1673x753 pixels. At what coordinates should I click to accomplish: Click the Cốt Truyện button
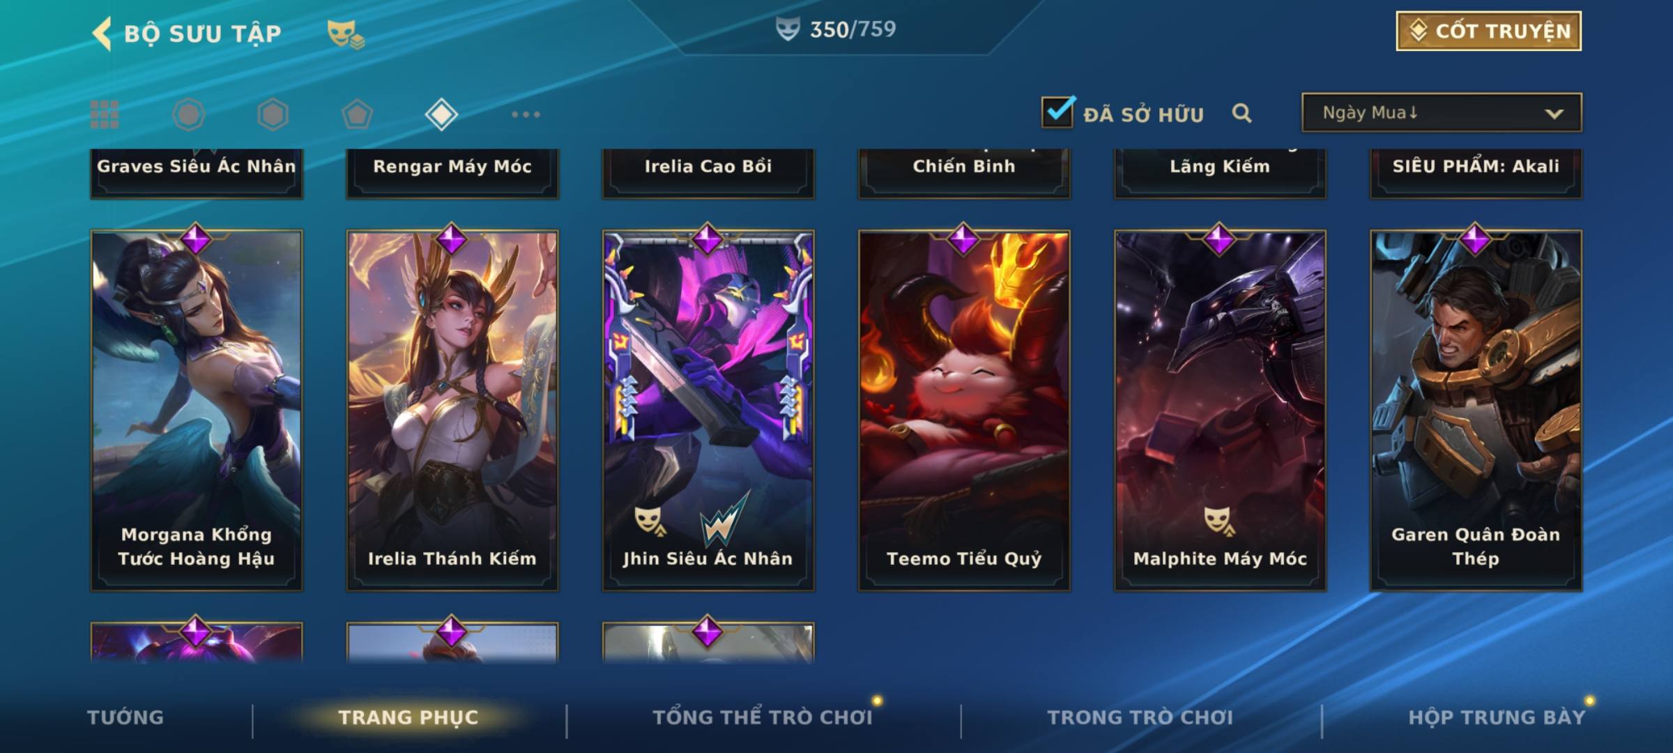pyautogui.click(x=1488, y=31)
